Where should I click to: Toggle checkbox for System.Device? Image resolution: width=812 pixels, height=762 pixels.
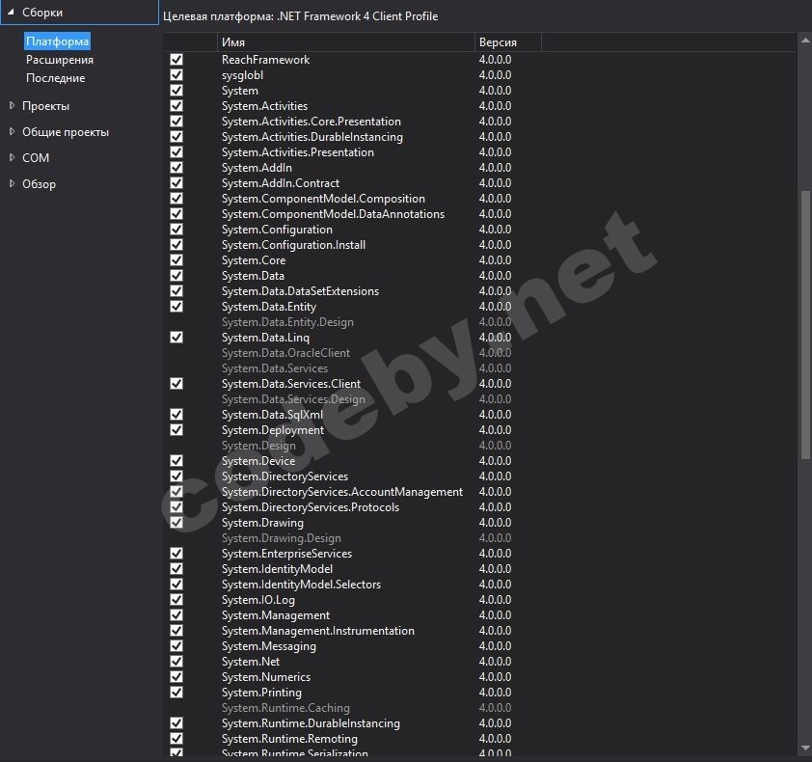[x=176, y=460]
